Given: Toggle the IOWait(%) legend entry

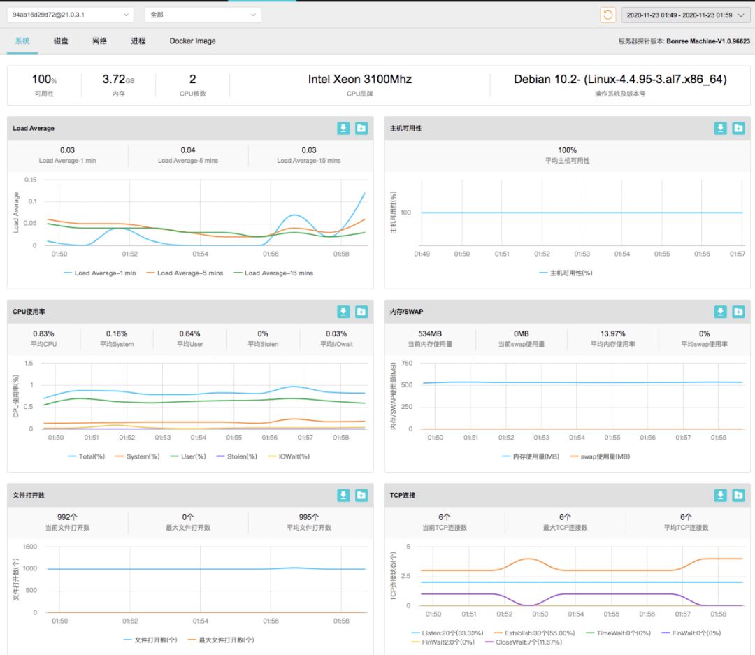Looking at the screenshot, I should coord(289,456).
